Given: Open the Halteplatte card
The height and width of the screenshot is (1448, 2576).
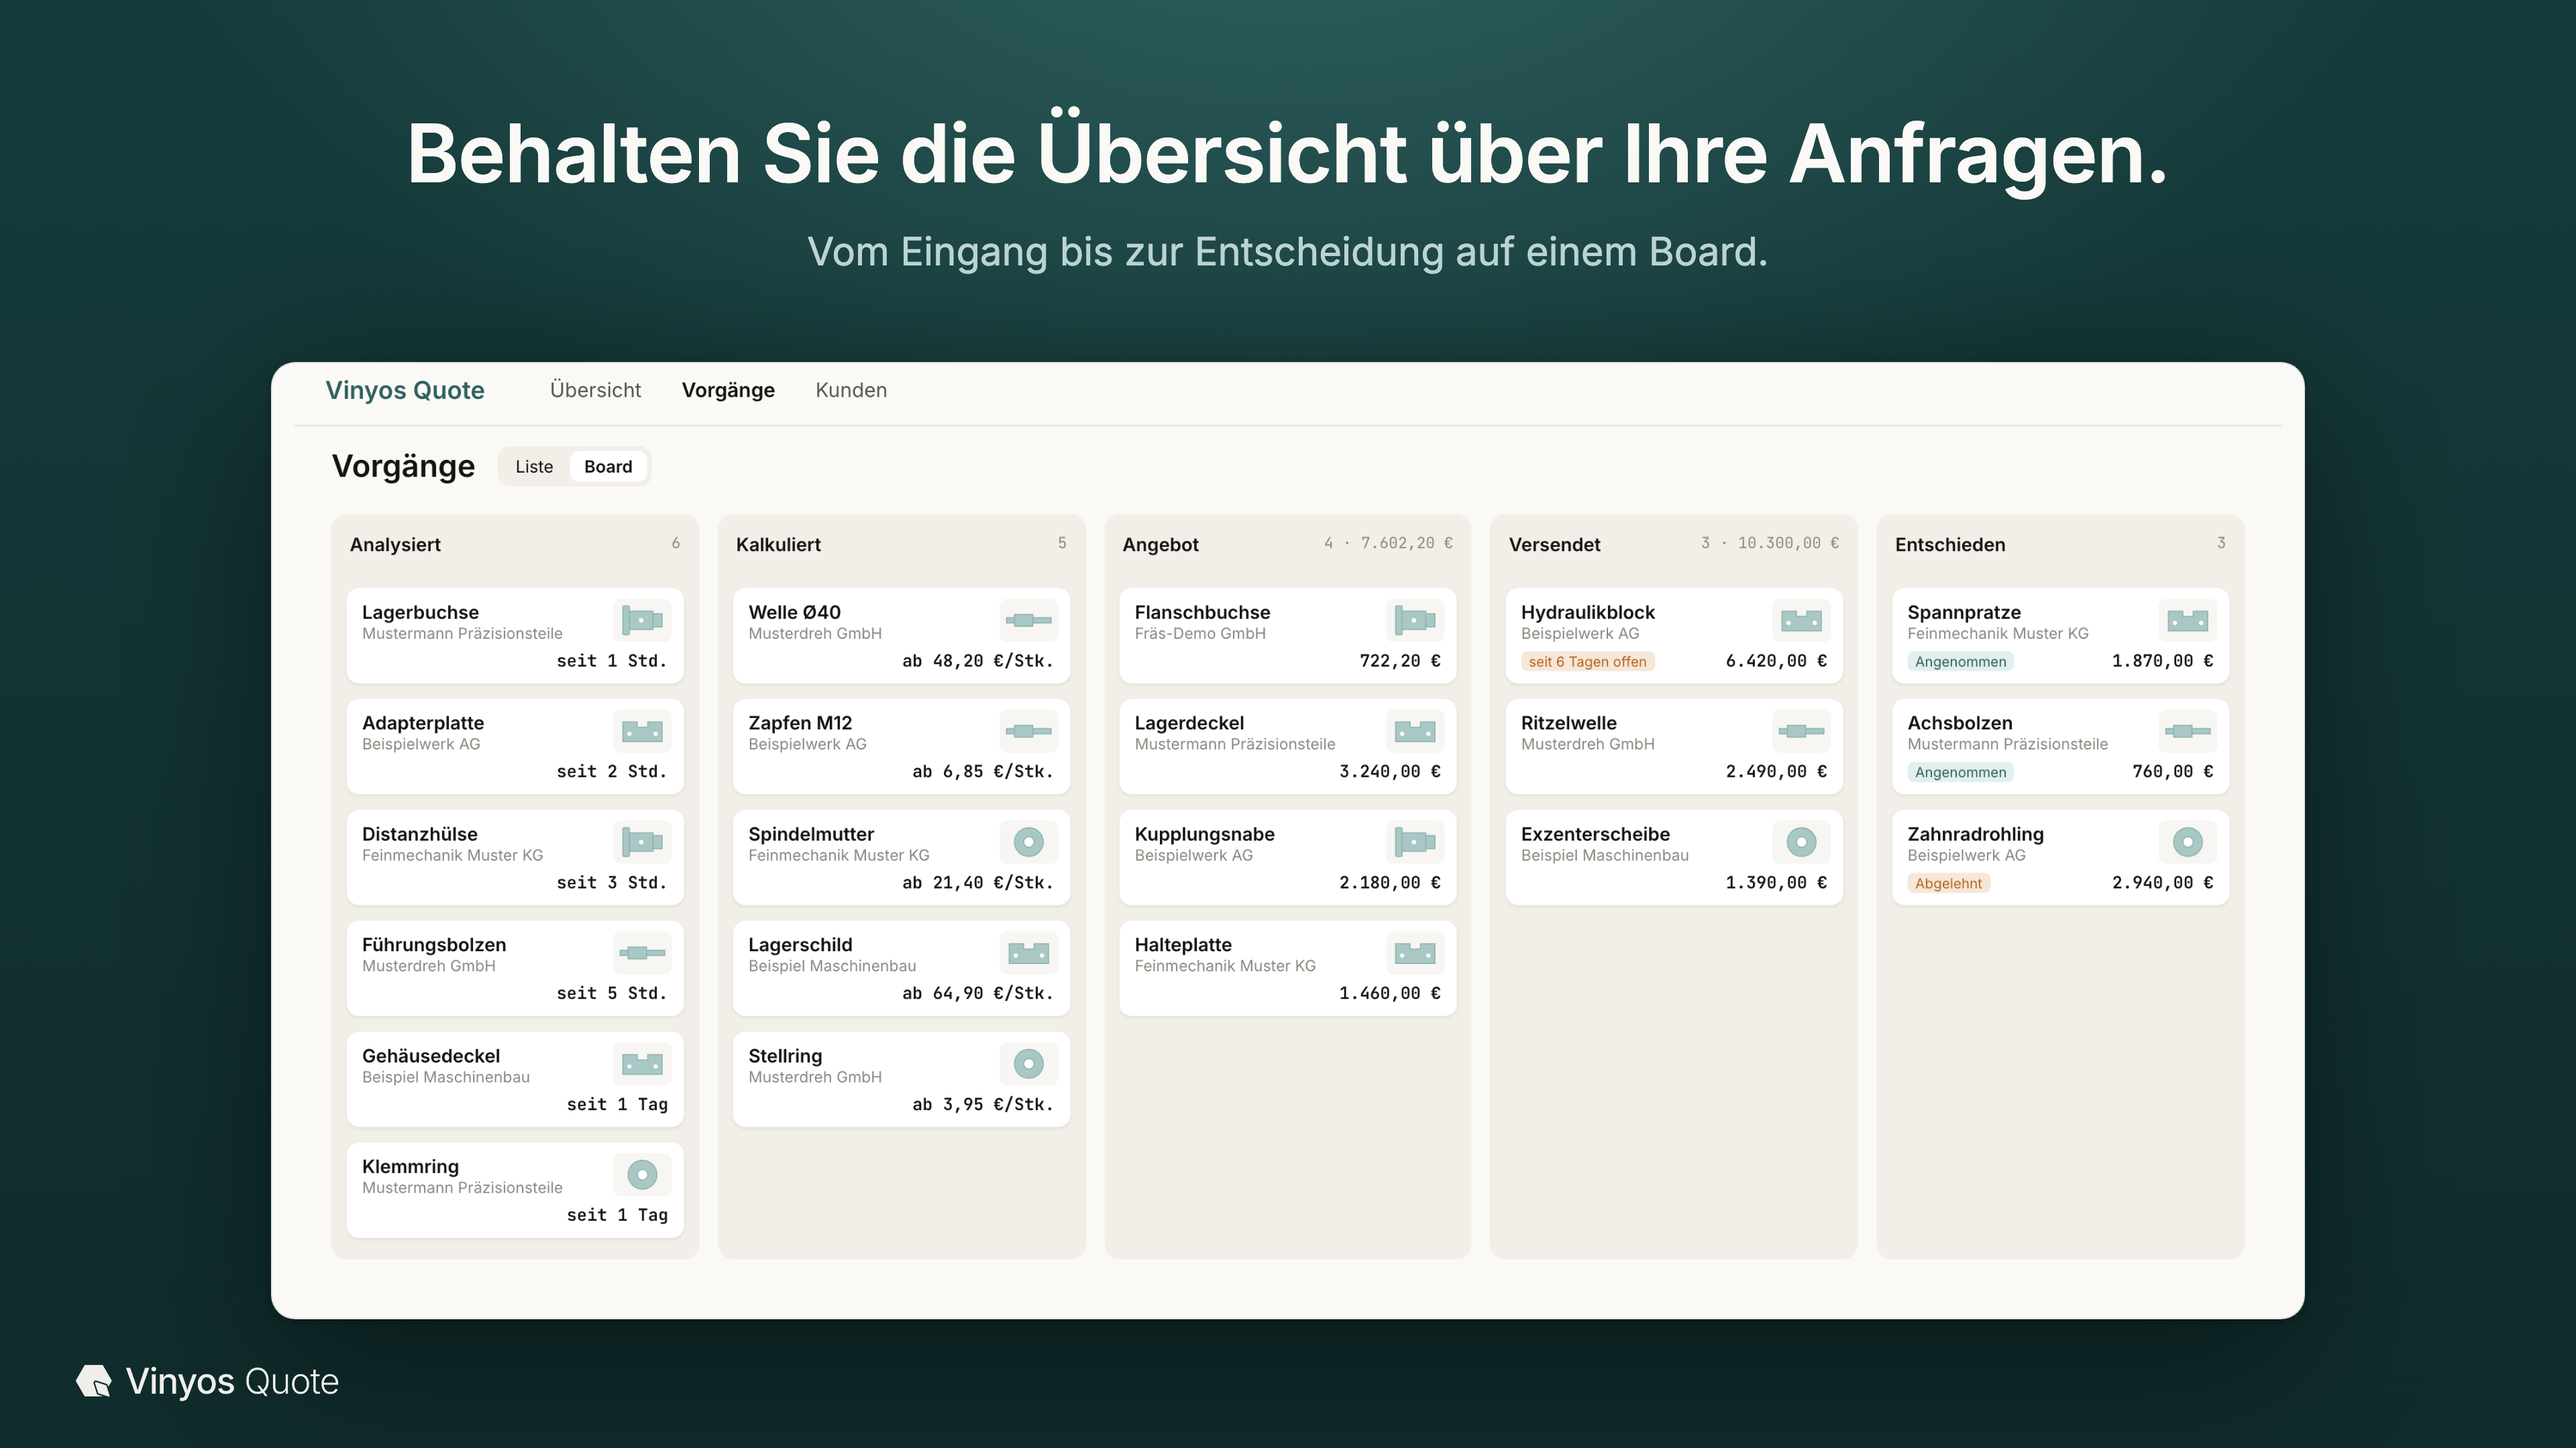Looking at the screenshot, I should (1287, 968).
